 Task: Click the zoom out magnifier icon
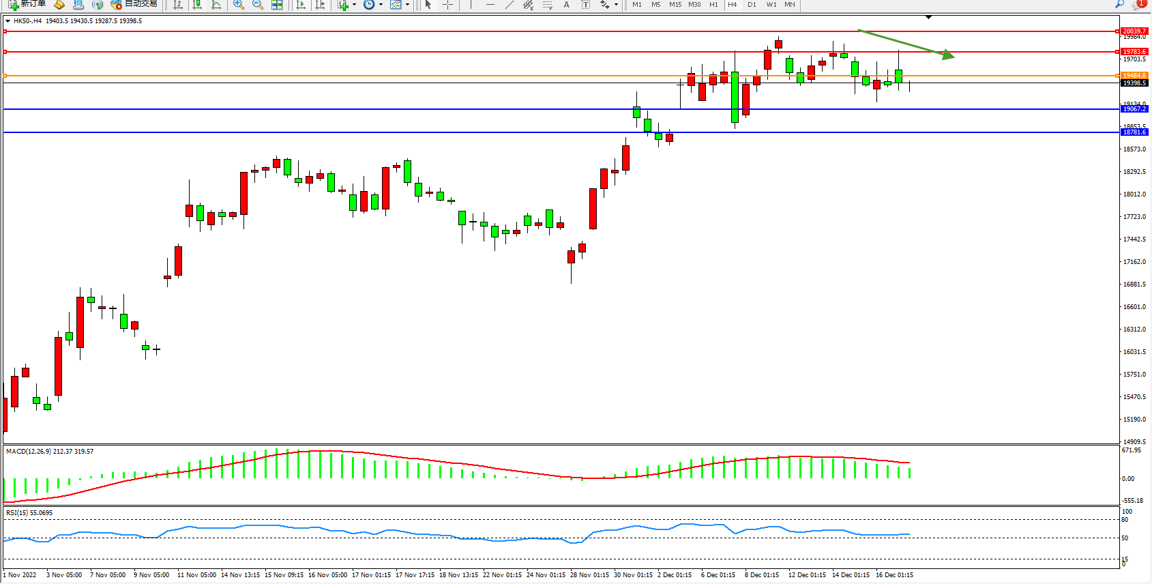pyautogui.click(x=258, y=5)
